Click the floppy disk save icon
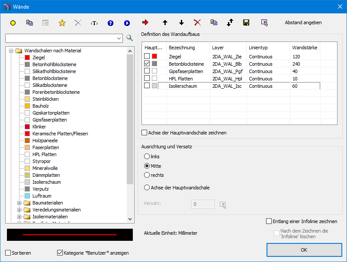Viewport: 347px width, 262px height. (246, 22)
